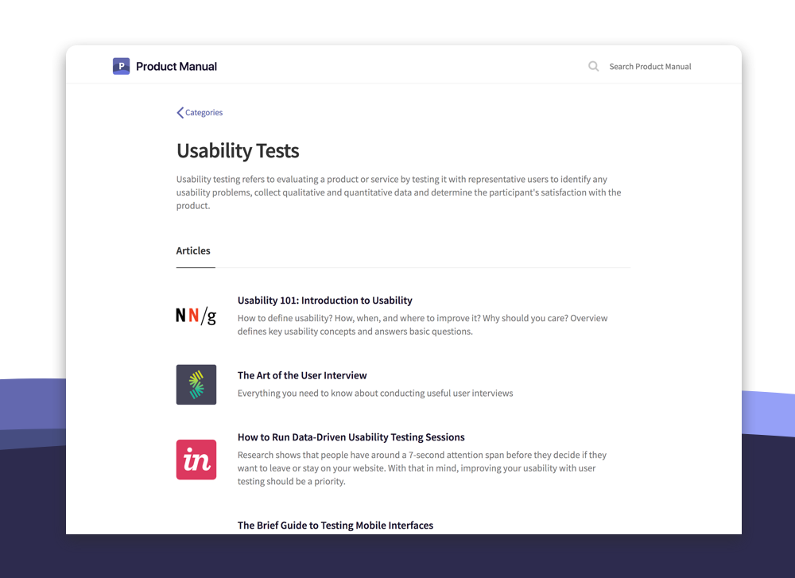
Task: Select the NN letters in the NN/g logo
Action: tap(187, 315)
